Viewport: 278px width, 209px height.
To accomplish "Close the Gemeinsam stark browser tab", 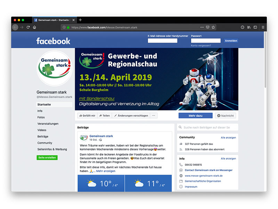I will (x=74, y=20).
